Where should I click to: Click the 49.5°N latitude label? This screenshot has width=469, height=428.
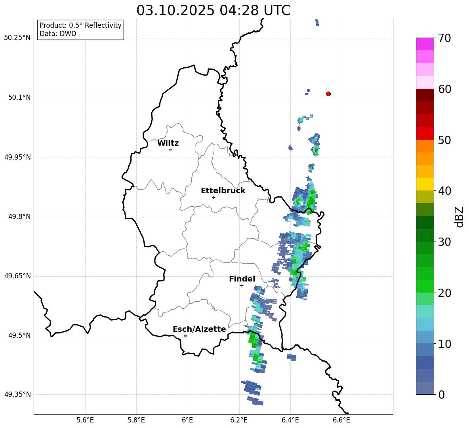tap(19, 336)
